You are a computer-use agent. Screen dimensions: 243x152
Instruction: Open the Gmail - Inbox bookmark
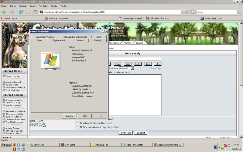[x=9, y=18]
